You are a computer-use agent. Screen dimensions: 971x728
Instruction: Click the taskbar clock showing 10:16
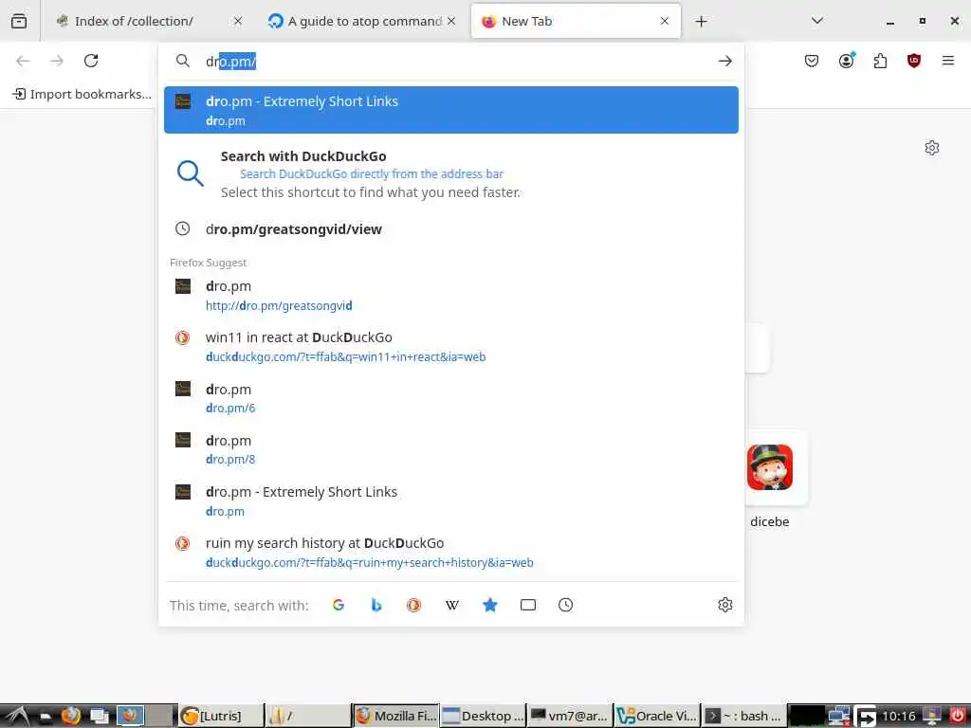click(x=899, y=717)
